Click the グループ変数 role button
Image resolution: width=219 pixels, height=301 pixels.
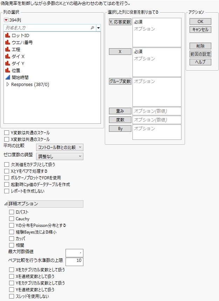[x=120, y=81]
